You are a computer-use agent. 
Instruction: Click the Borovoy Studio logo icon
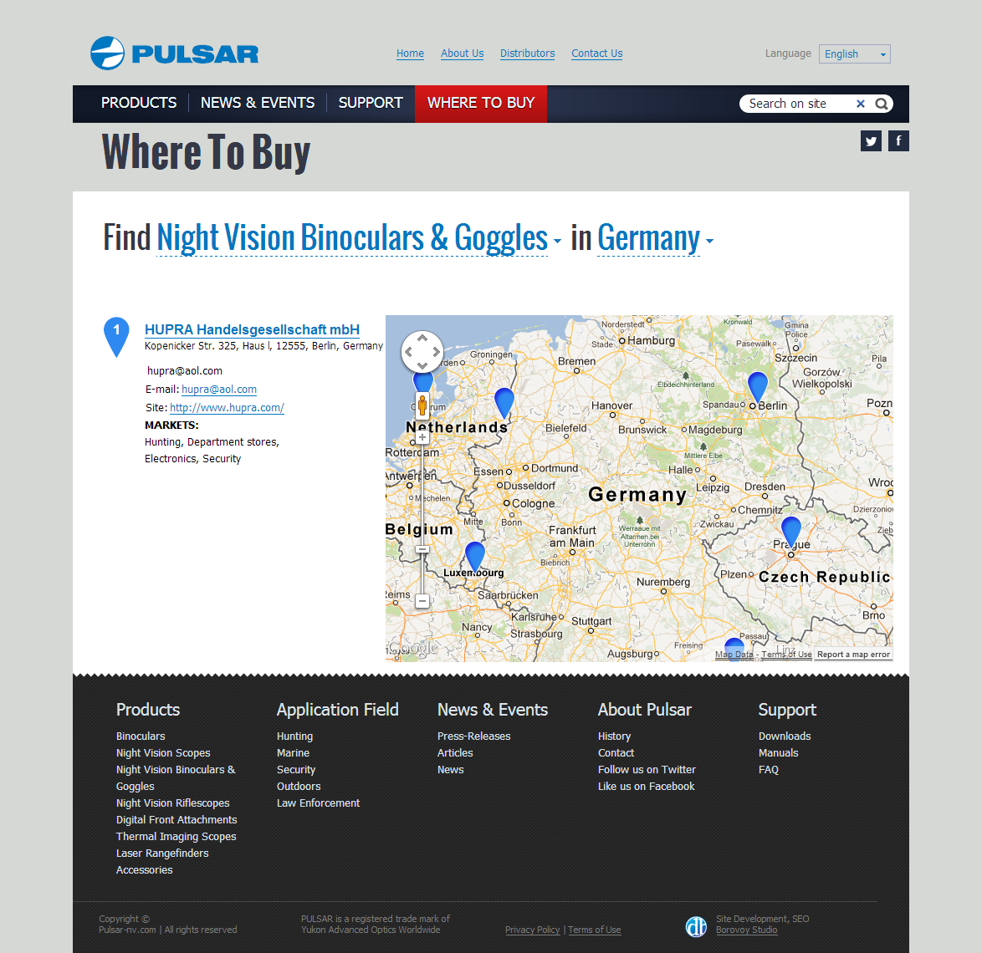[697, 926]
